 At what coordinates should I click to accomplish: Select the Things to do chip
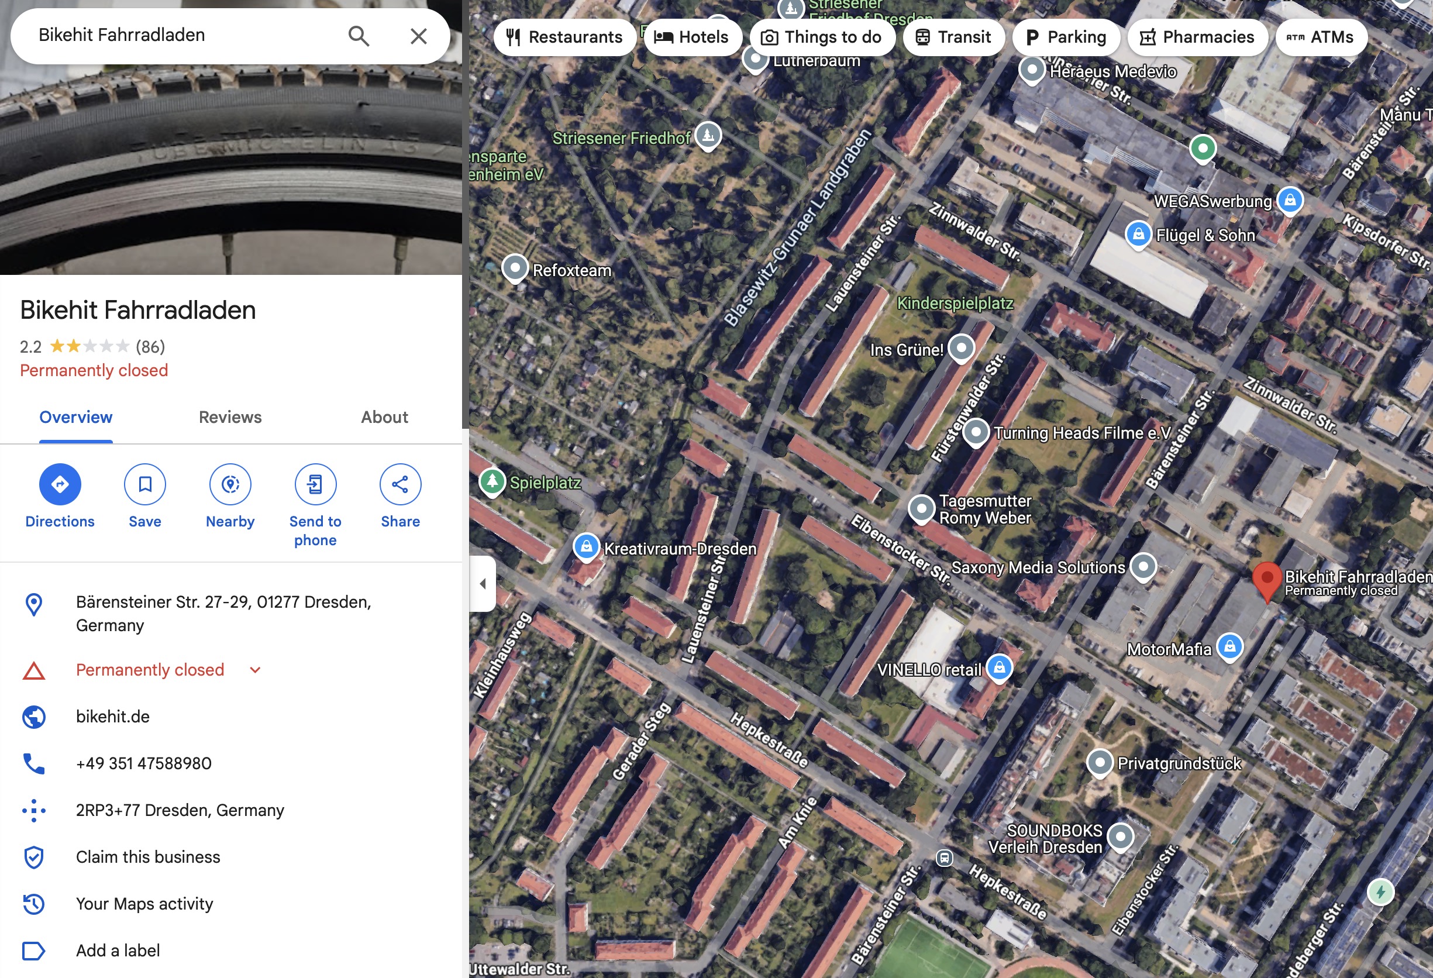822,37
